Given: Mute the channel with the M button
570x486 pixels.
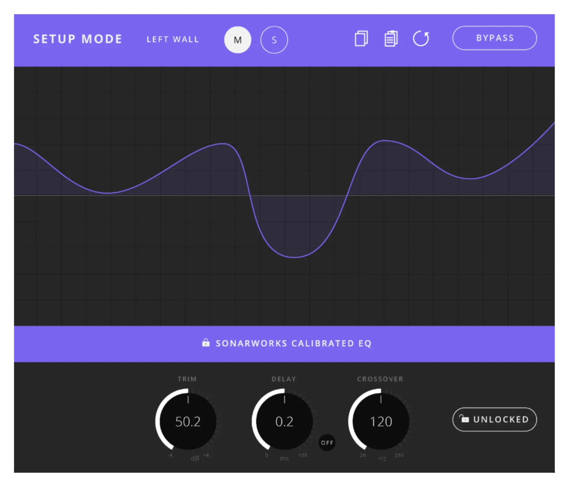Looking at the screenshot, I should (237, 40).
